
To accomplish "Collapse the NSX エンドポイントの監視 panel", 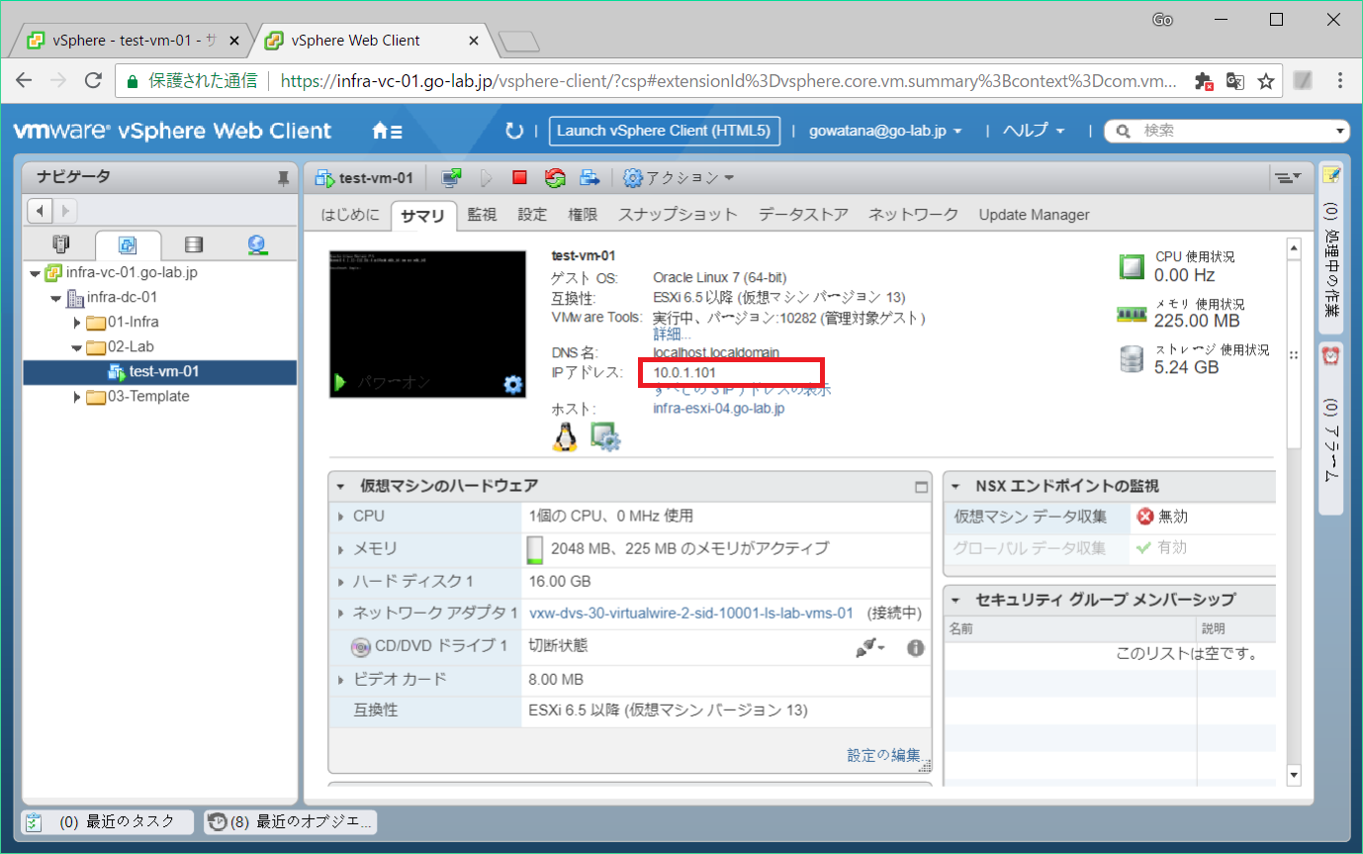I will (x=956, y=486).
